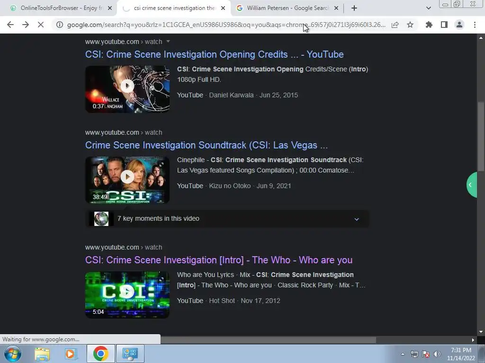The width and height of the screenshot is (485, 363).
Task: Open the volume speaker icon
Action: point(437,354)
